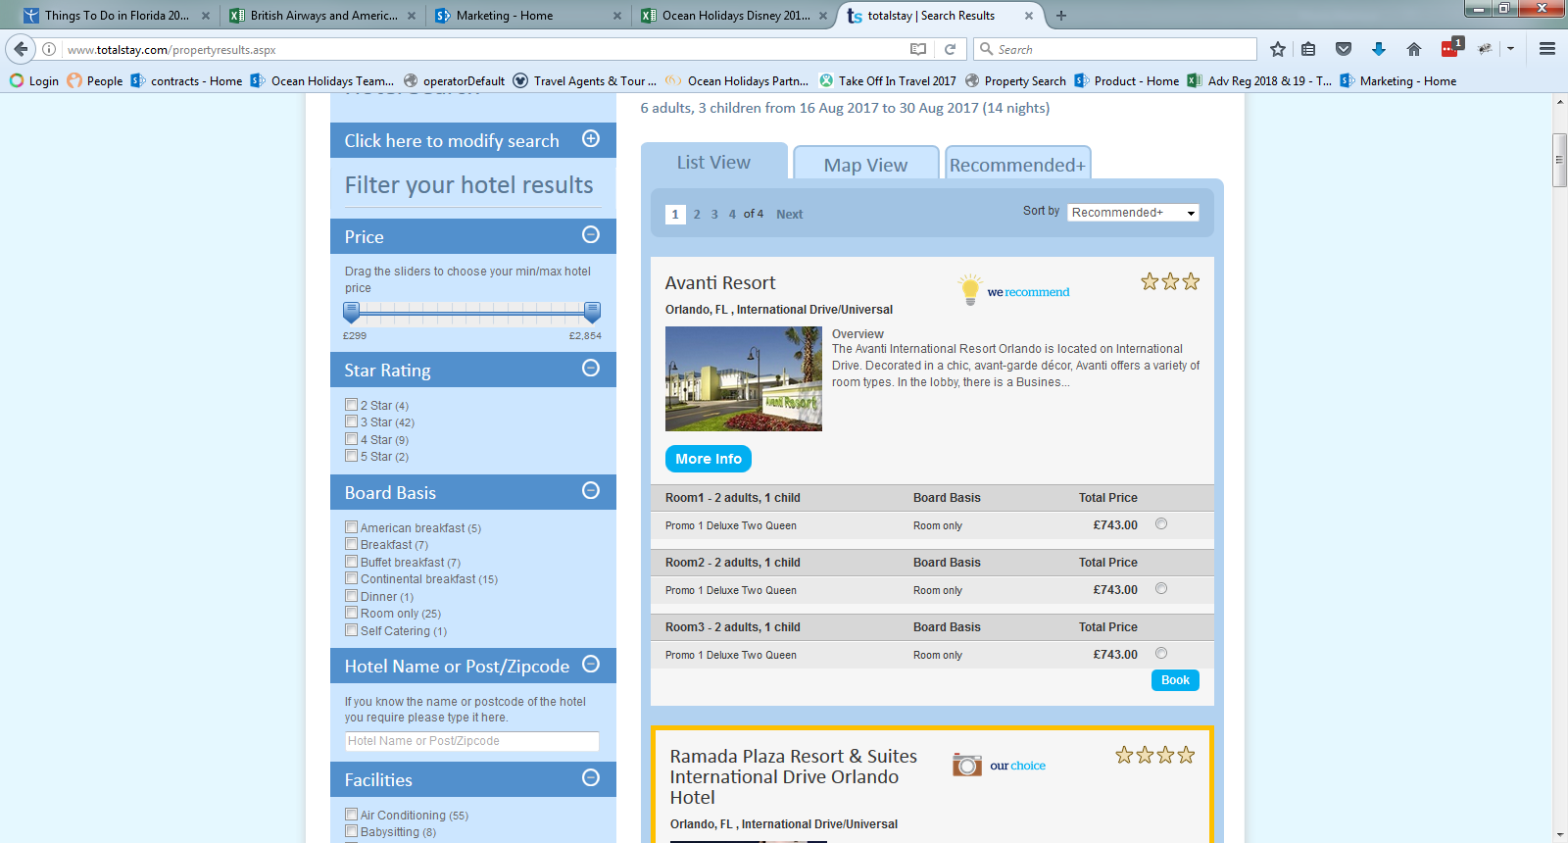
Task: Collapse the Star Rating filter section
Action: (x=591, y=368)
